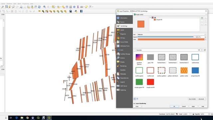Click the Zoom Full extent icon
Screen dimensions: 213x120
click(x=6, y=7)
